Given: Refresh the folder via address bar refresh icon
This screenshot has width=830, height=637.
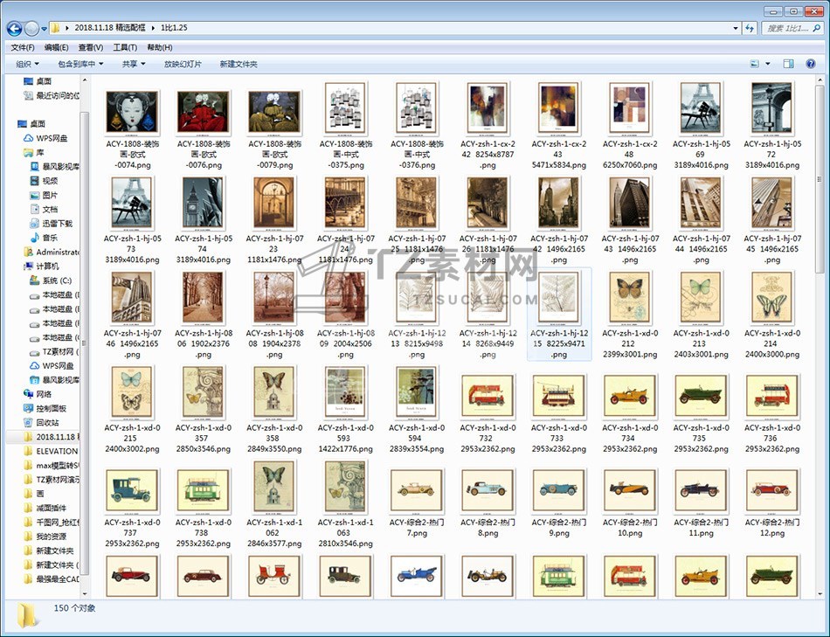Looking at the screenshot, I should point(750,28).
